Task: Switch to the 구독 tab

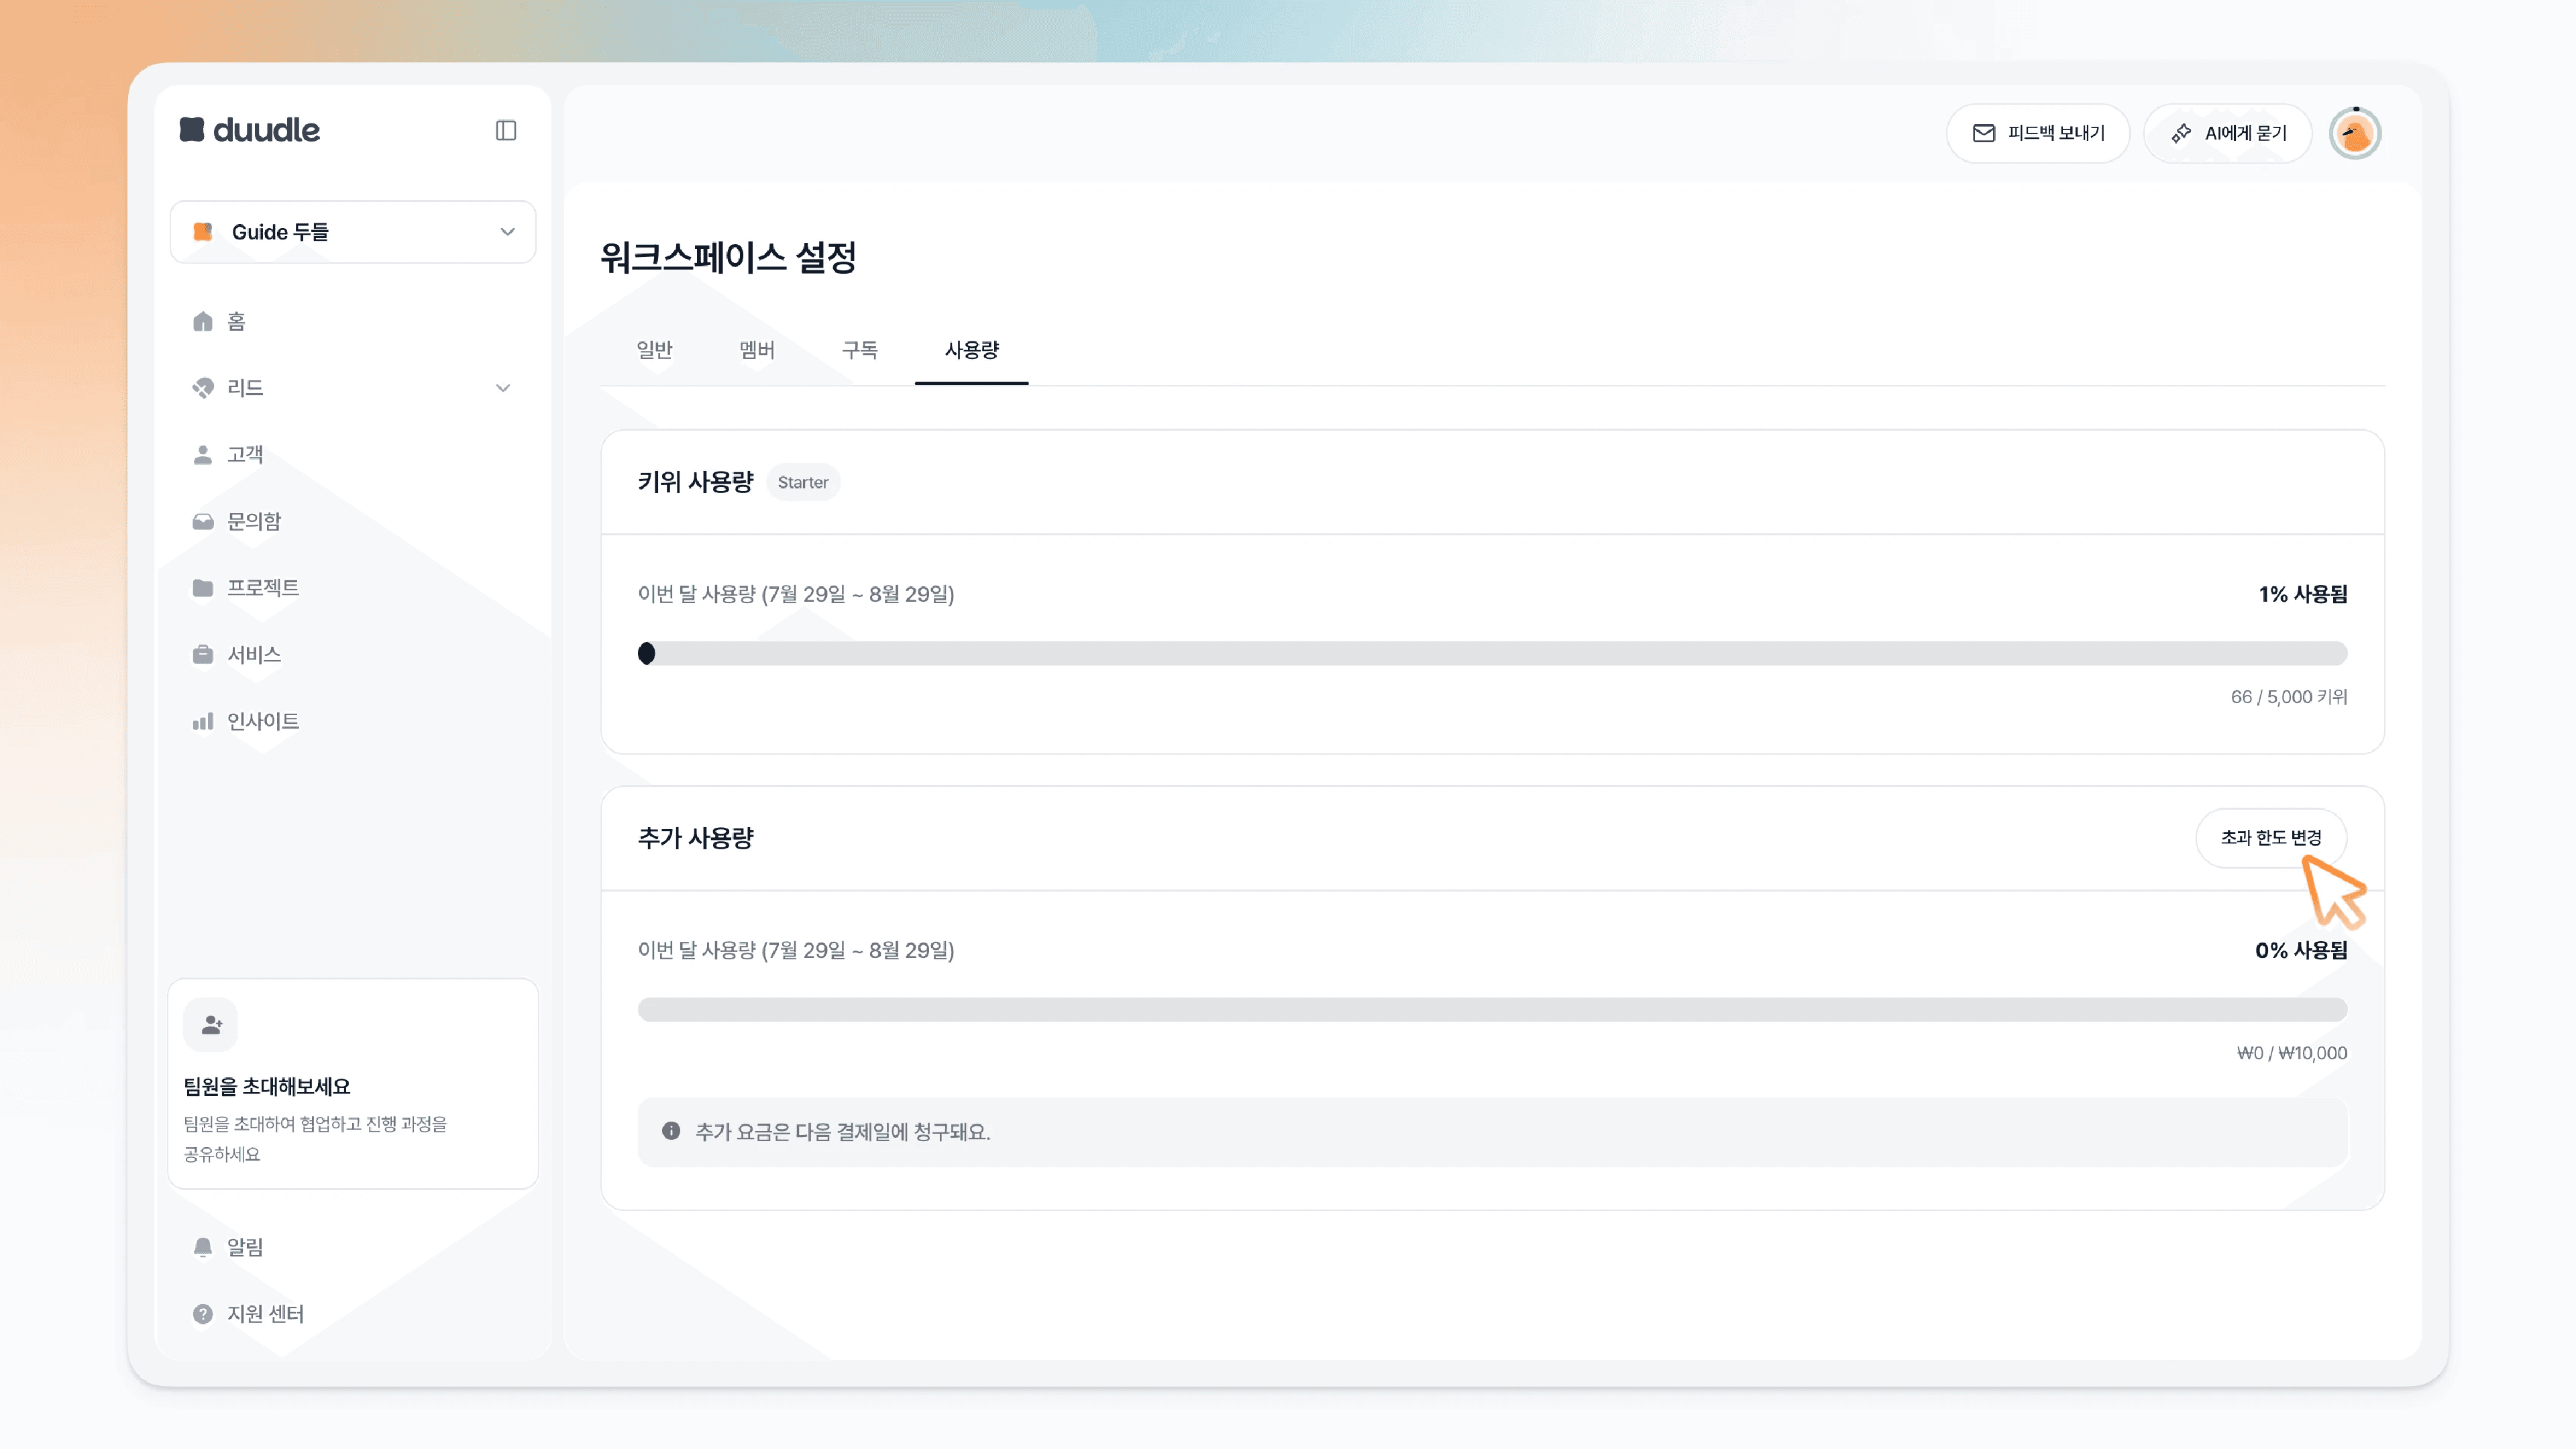Action: [860, 350]
